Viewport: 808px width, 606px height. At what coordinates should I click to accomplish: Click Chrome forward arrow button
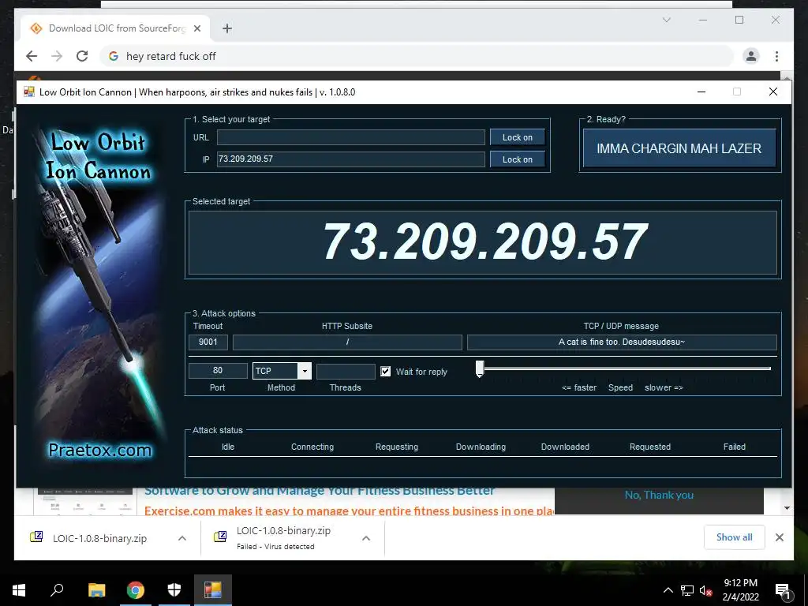(57, 56)
